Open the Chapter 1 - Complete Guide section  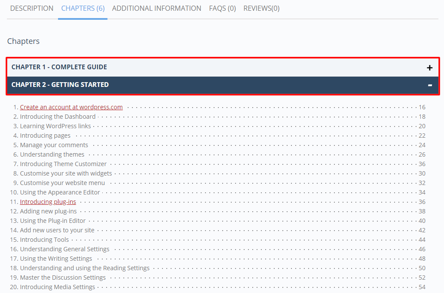click(x=59, y=67)
